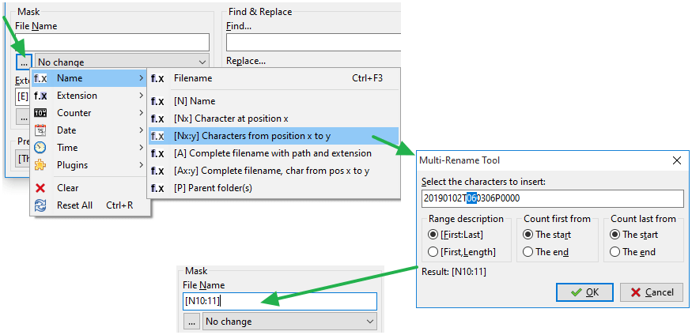Choose '[Nx:y] Characters from position x to y'
This screenshot has height=335, width=692.
[x=251, y=136]
